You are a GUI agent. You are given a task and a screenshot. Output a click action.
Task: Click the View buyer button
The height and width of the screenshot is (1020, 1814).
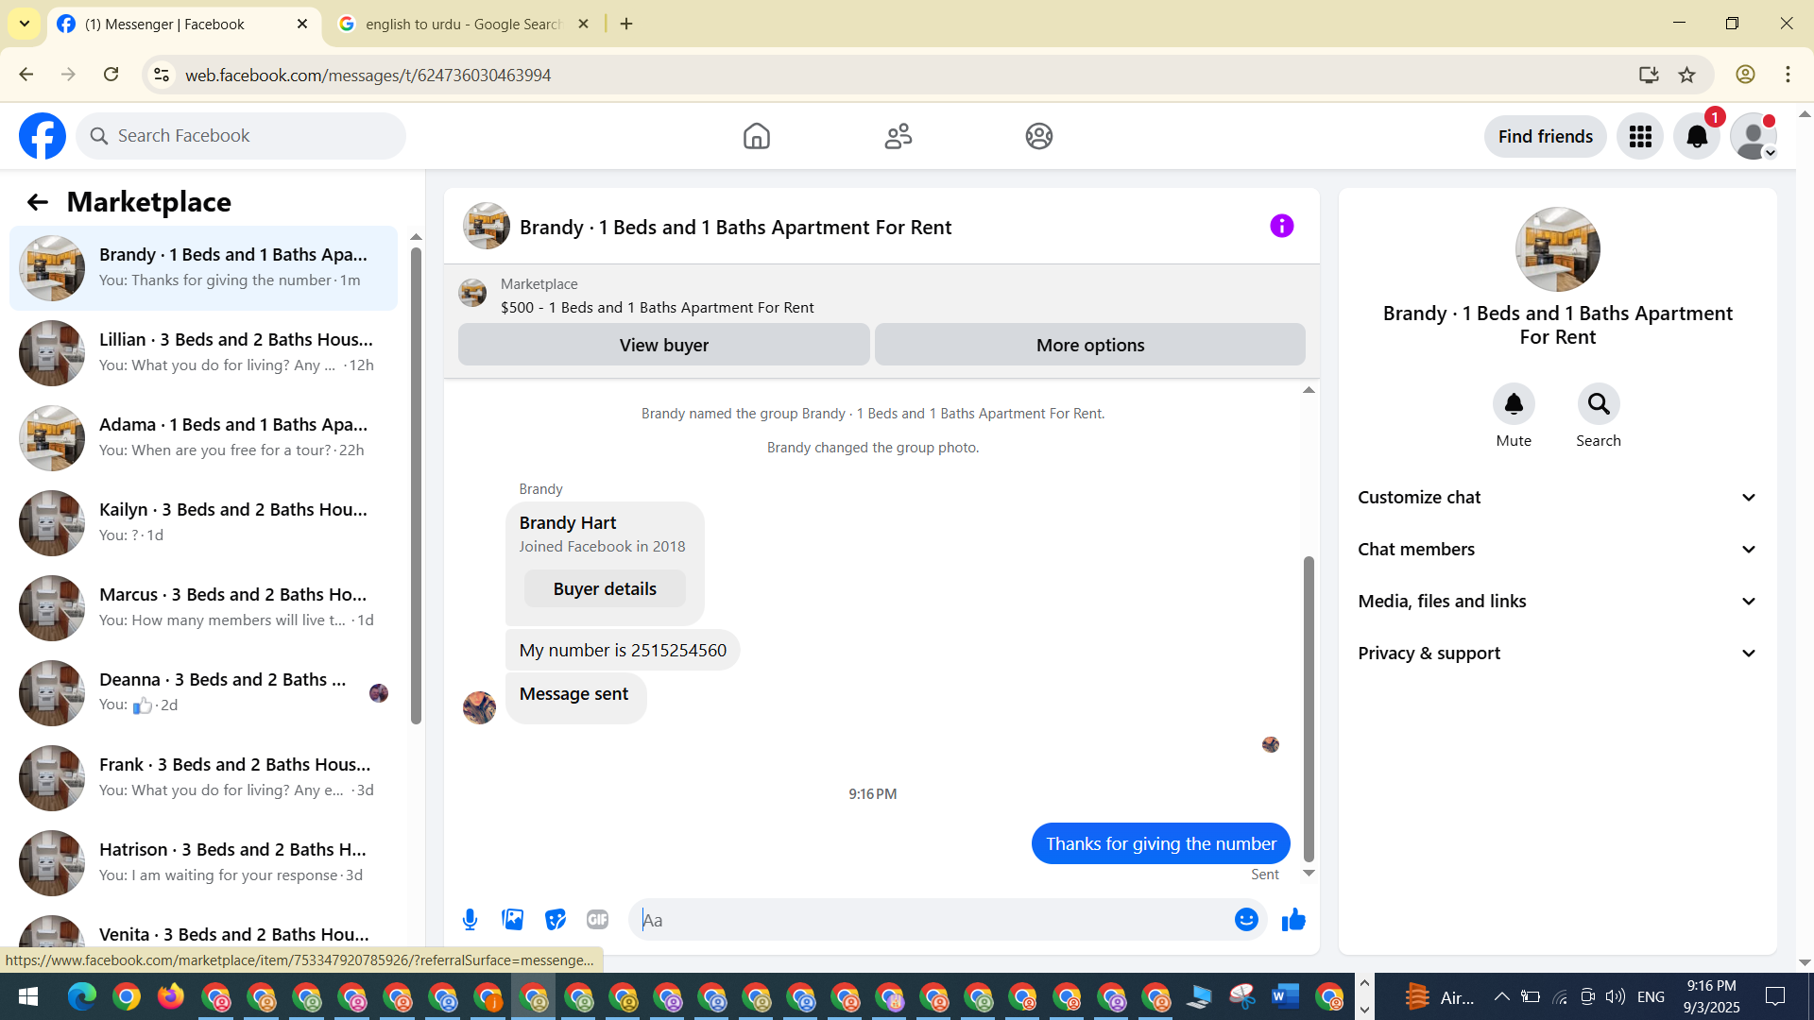click(664, 345)
